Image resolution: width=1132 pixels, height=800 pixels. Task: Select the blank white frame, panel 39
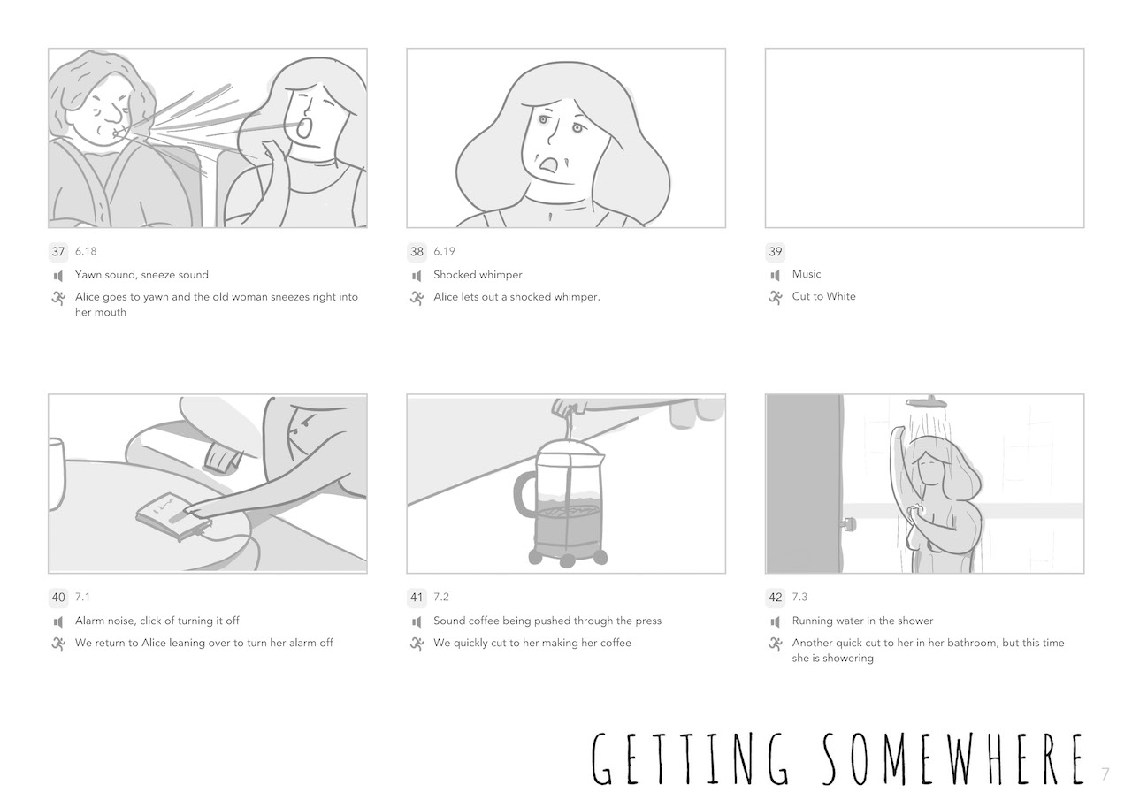pyautogui.click(x=925, y=138)
